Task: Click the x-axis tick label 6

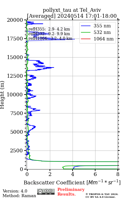Action: tap(95, 174)
